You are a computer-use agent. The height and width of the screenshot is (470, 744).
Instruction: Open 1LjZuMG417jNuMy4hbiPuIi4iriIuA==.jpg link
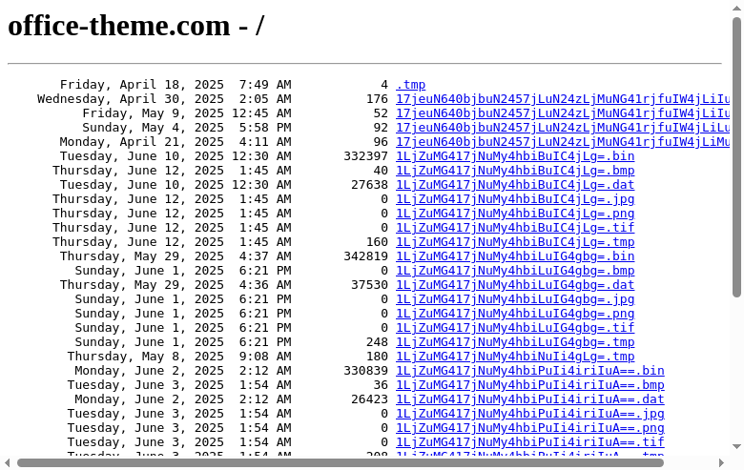click(530, 414)
